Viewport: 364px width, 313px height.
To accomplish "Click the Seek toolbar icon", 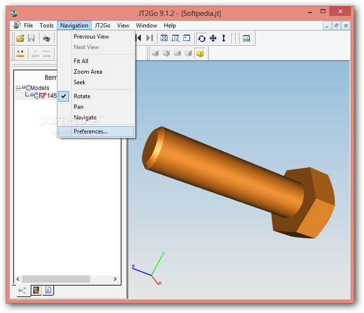I will [187, 38].
